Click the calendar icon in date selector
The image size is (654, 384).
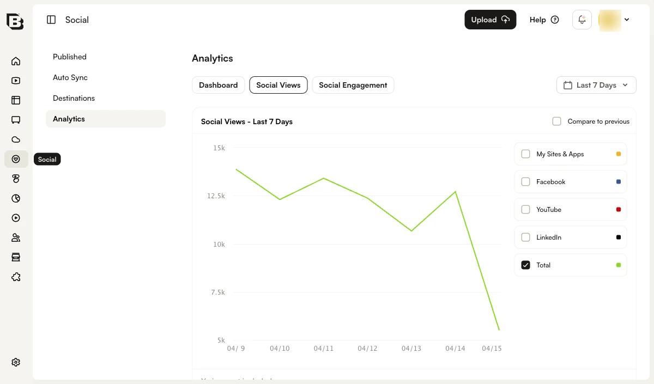568,85
